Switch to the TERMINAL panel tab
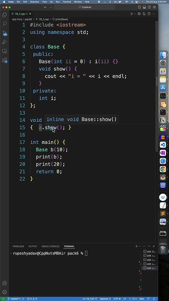 [x=69, y=246]
